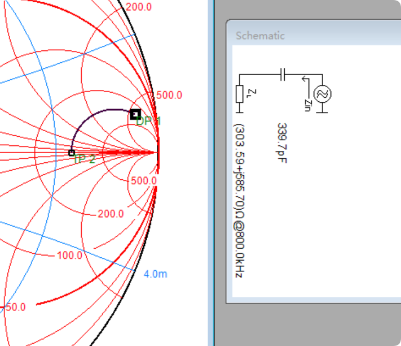This screenshot has height=346, width=401.
Task: Click the ground symbol below the source
Action: click(x=323, y=110)
